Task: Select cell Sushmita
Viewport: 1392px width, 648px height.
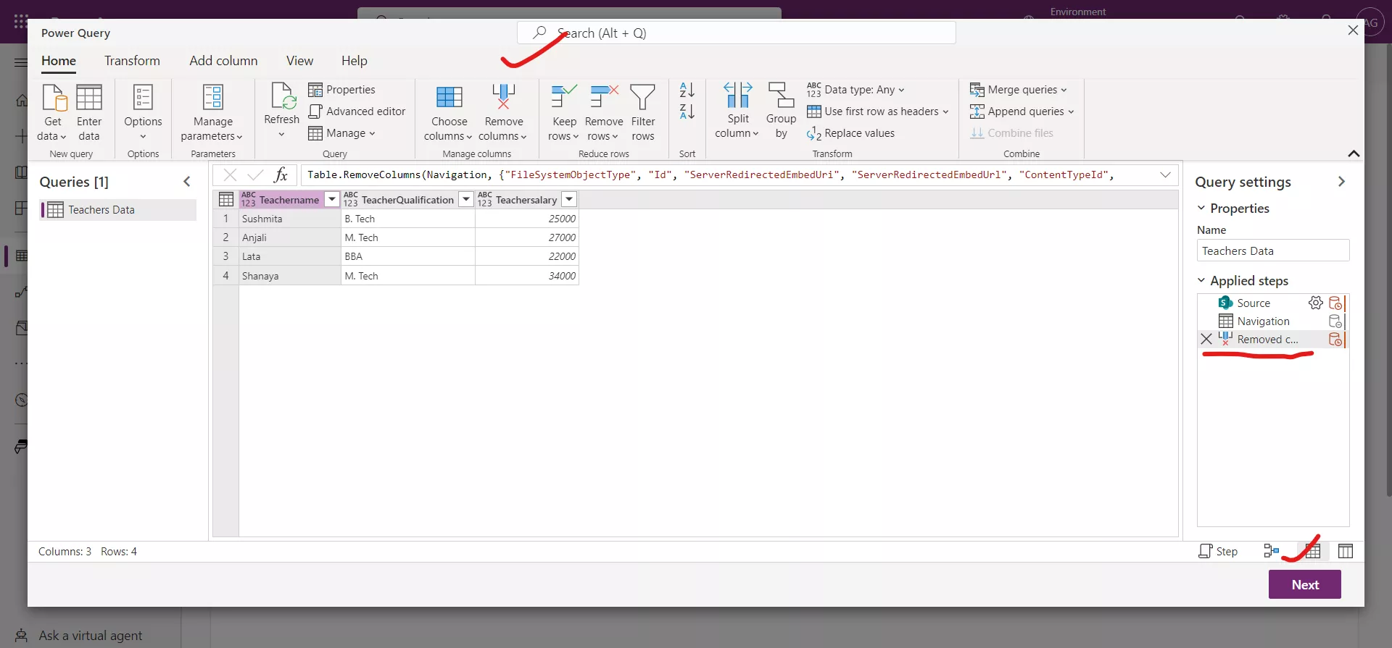Action: (x=290, y=219)
